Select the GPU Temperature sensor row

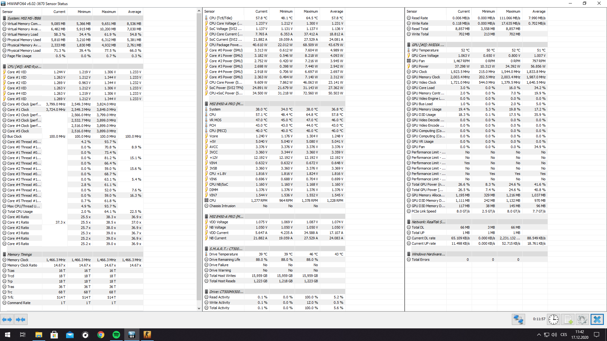(425, 50)
